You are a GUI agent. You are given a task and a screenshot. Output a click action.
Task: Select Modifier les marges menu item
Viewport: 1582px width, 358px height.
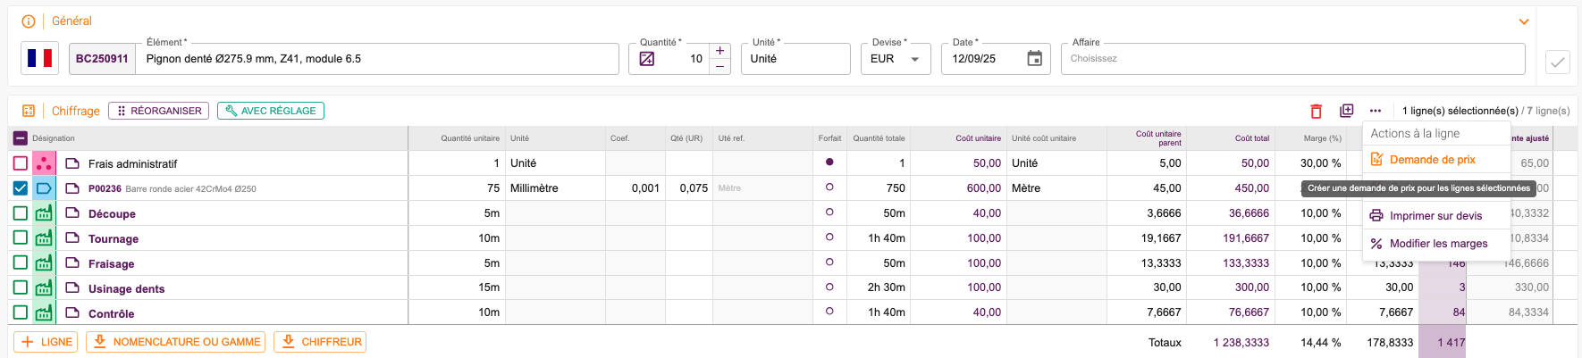(1436, 244)
